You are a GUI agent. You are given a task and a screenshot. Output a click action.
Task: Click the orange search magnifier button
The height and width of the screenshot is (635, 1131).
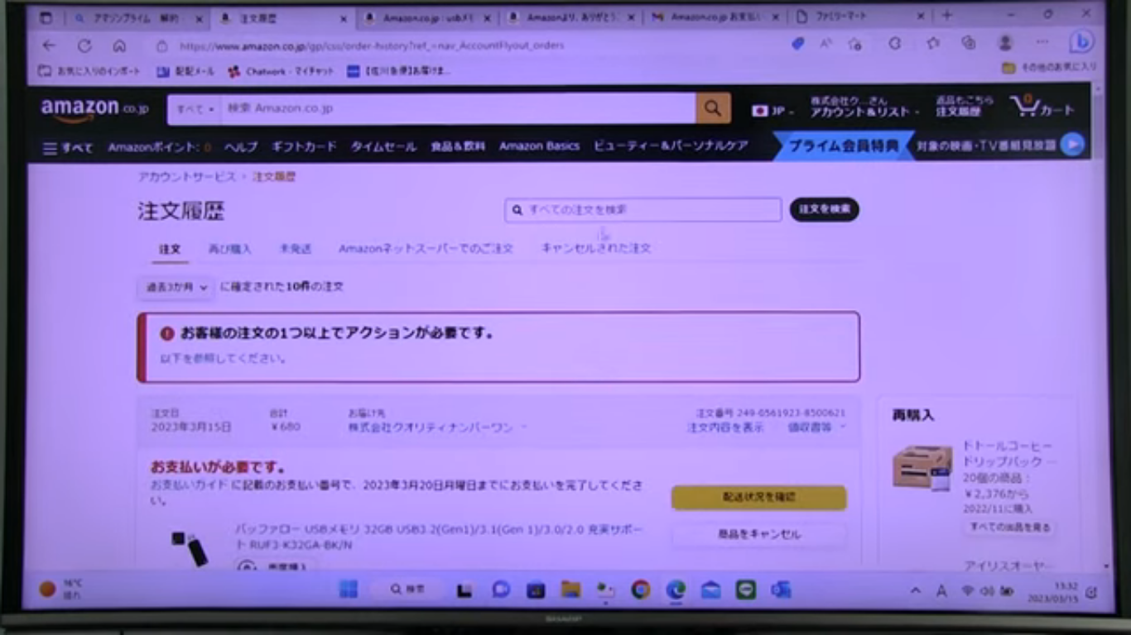tap(713, 108)
